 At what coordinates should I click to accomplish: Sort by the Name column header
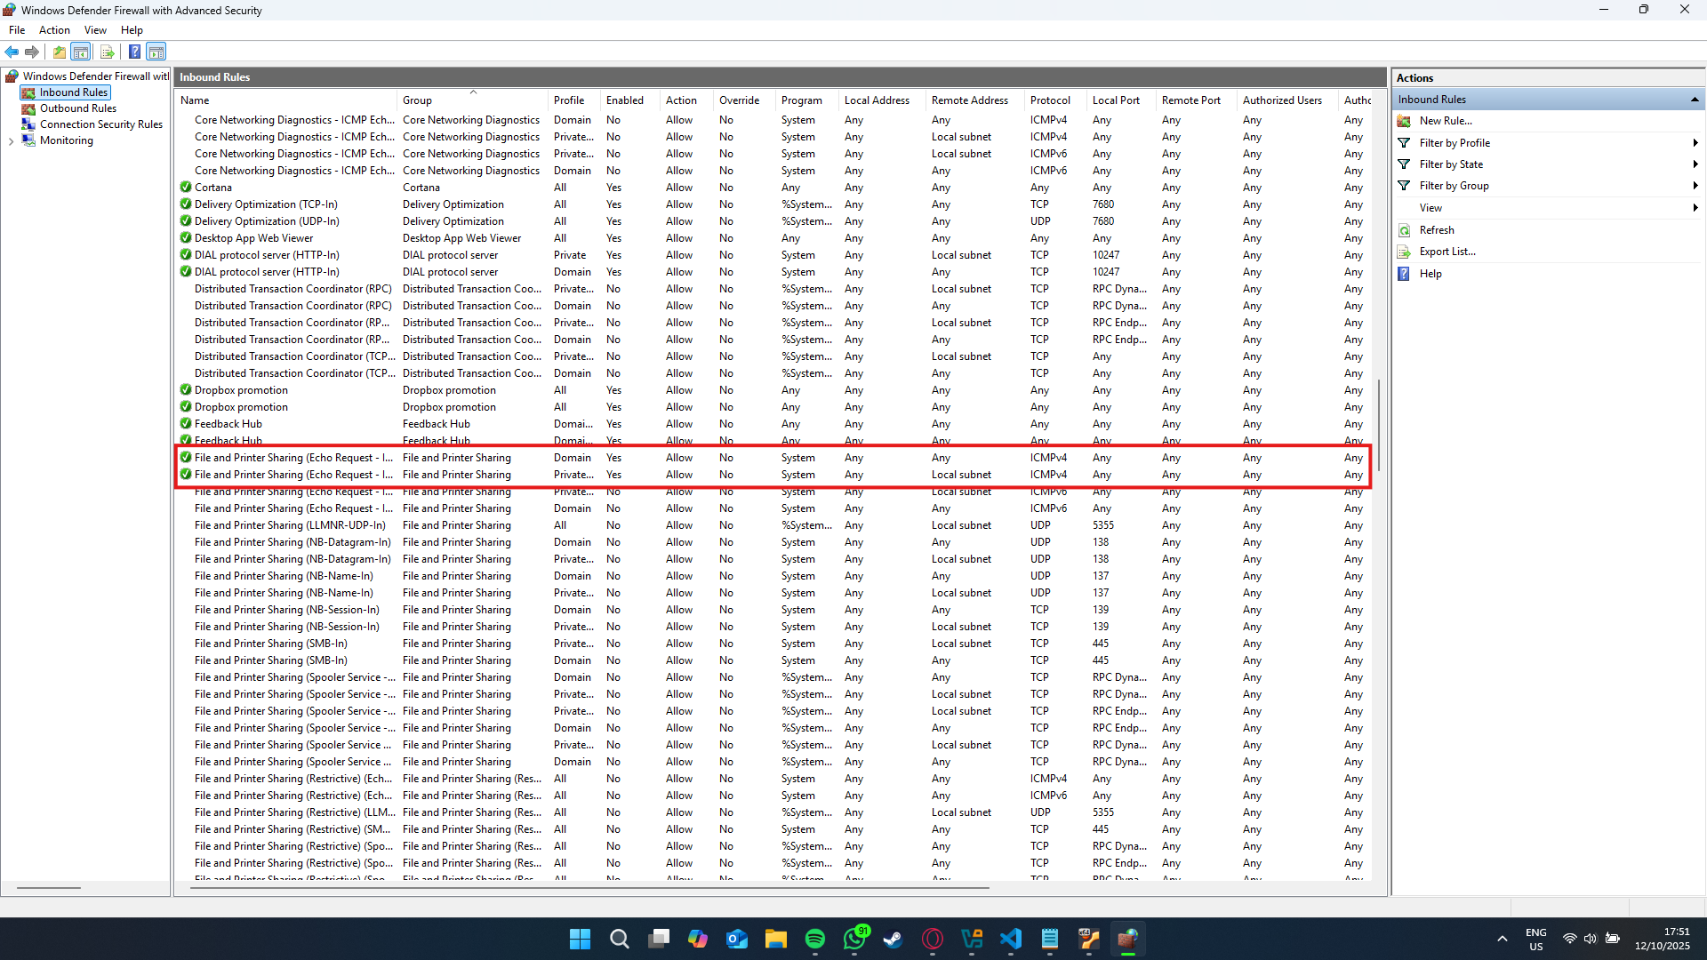pyautogui.click(x=285, y=100)
